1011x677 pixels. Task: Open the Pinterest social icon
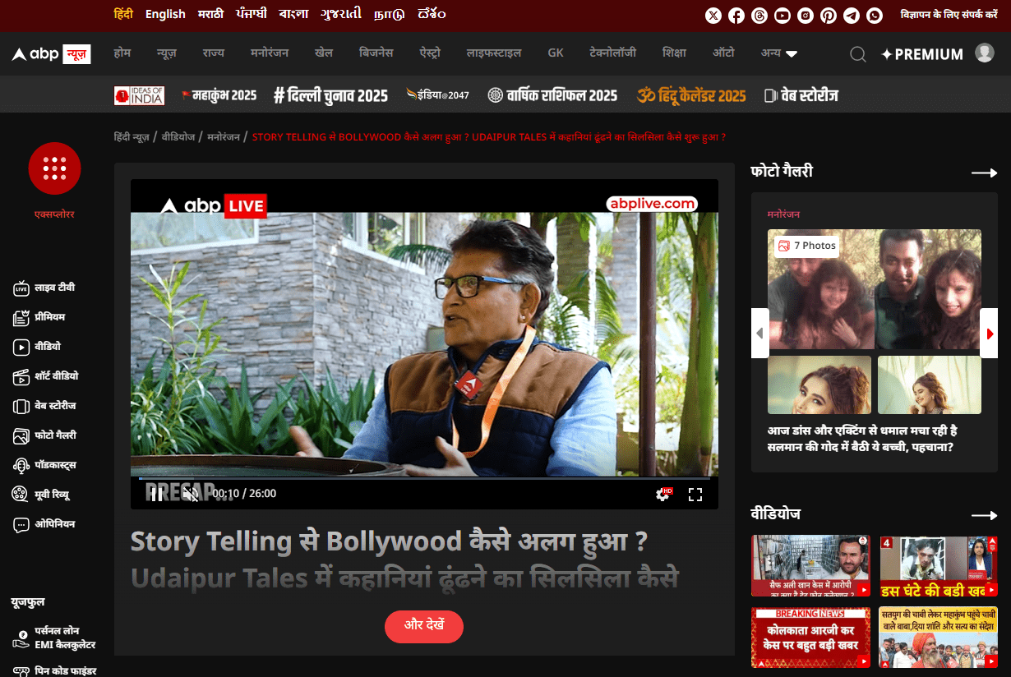click(829, 16)
